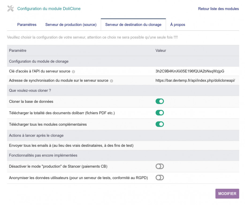Enable the 'Anonymiser les données utilisateurs' toggle

(x=160, y=178)
